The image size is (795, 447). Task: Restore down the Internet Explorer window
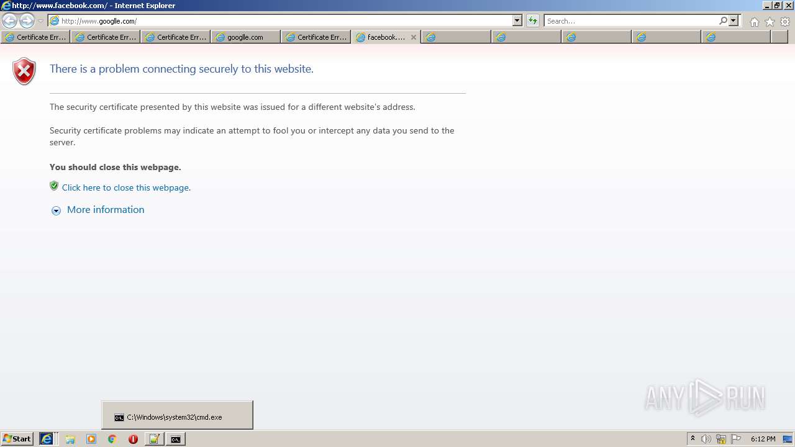coord(777,5)
